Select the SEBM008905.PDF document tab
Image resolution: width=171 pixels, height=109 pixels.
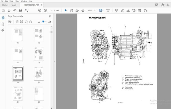point(32,5)
